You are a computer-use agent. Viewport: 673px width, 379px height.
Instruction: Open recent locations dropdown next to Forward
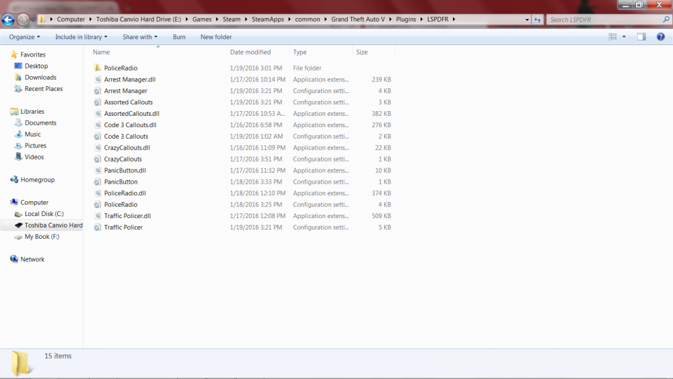[33, 20]
